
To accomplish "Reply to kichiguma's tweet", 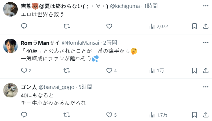I will click(x=24, y=26).
